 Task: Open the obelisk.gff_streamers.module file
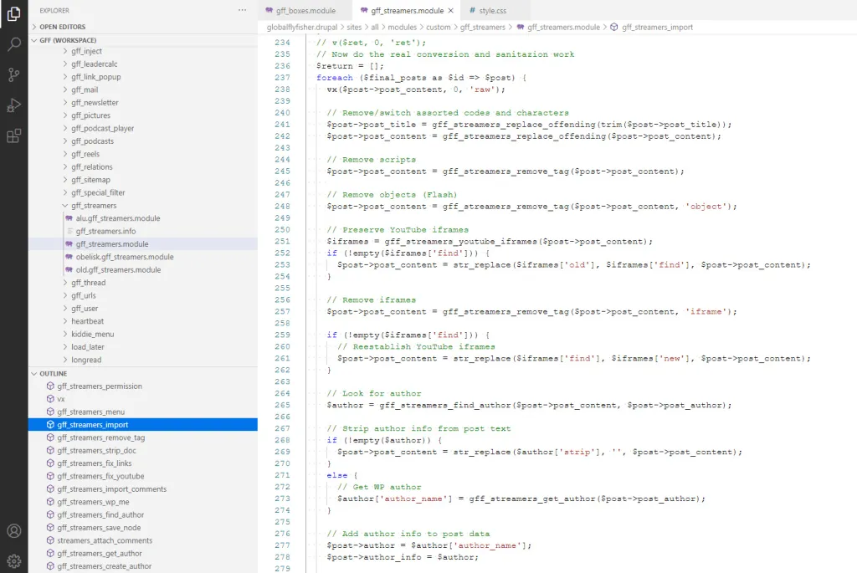coord(125,257)
